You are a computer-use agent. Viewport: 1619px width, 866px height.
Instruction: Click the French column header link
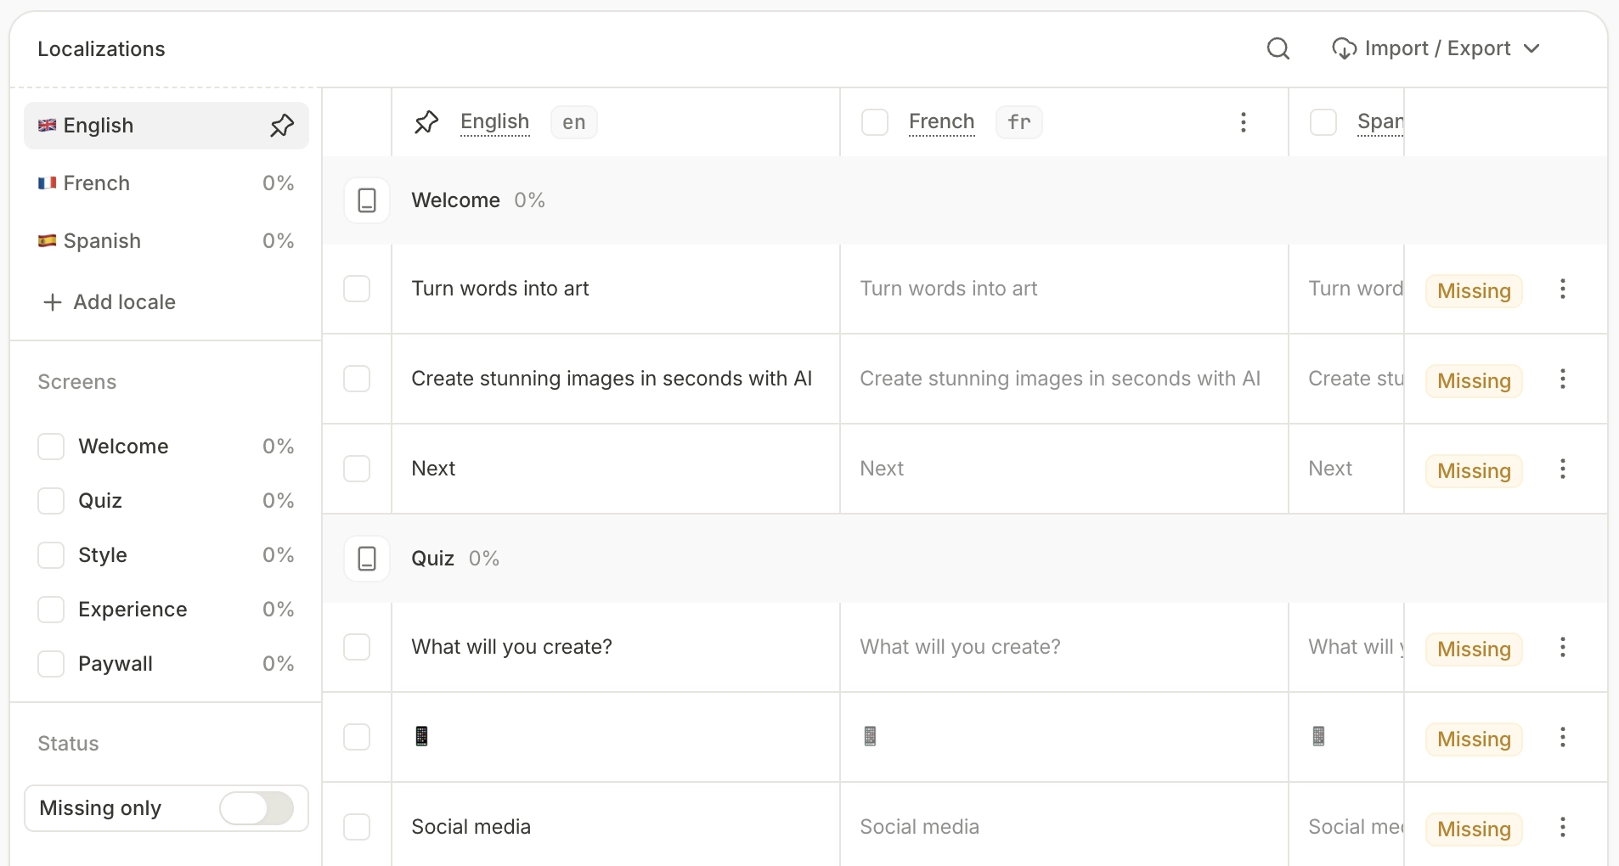coord(942,122)
